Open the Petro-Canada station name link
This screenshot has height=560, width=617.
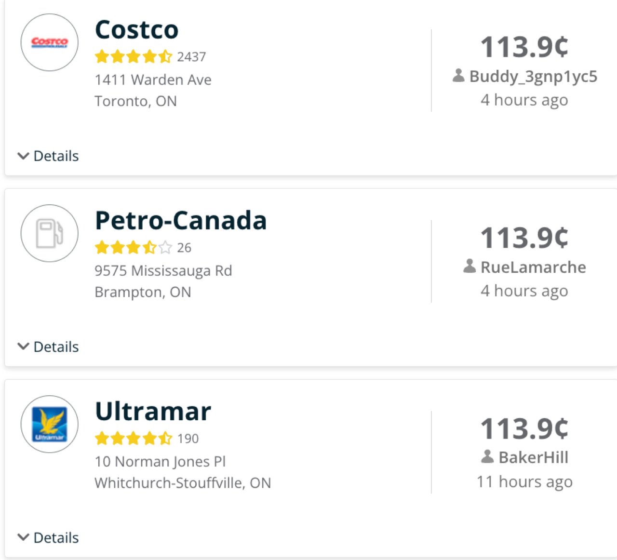[x=181, y=221]
